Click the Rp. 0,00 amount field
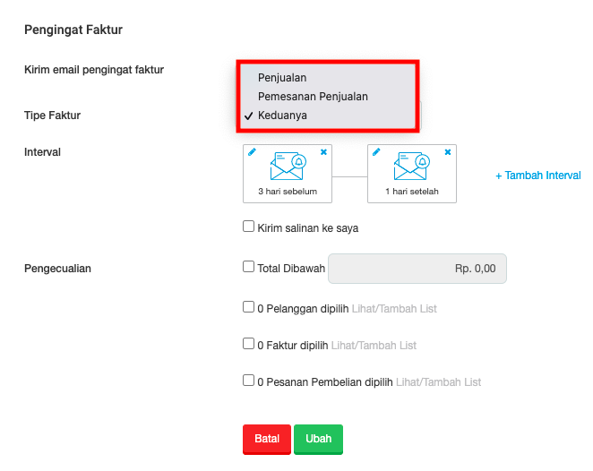 tap(417, 269)
